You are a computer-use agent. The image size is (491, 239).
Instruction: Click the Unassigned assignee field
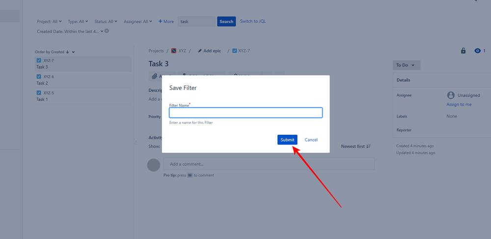point(464,95)
